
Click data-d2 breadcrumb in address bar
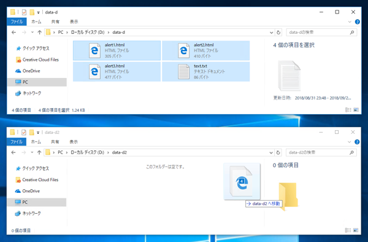coord(119,152)
